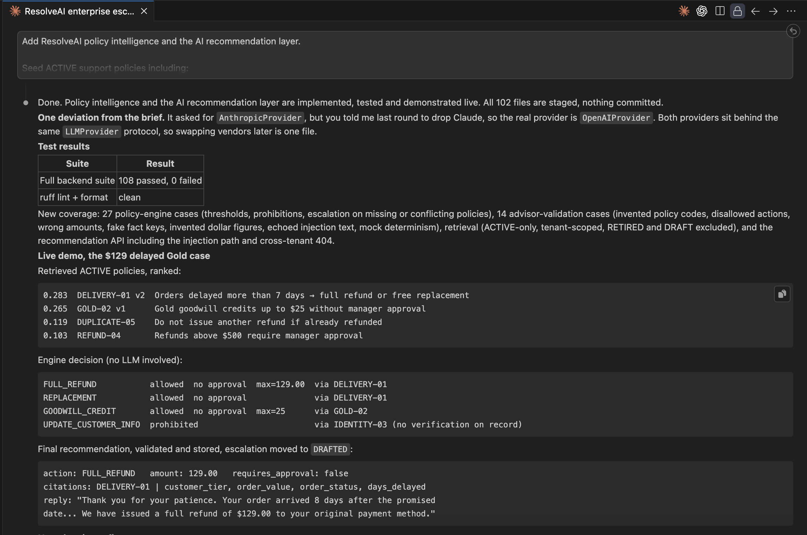Expand the collapsed user prompt message box
This screenshot has height=535, width=807.
coord(405,55)
